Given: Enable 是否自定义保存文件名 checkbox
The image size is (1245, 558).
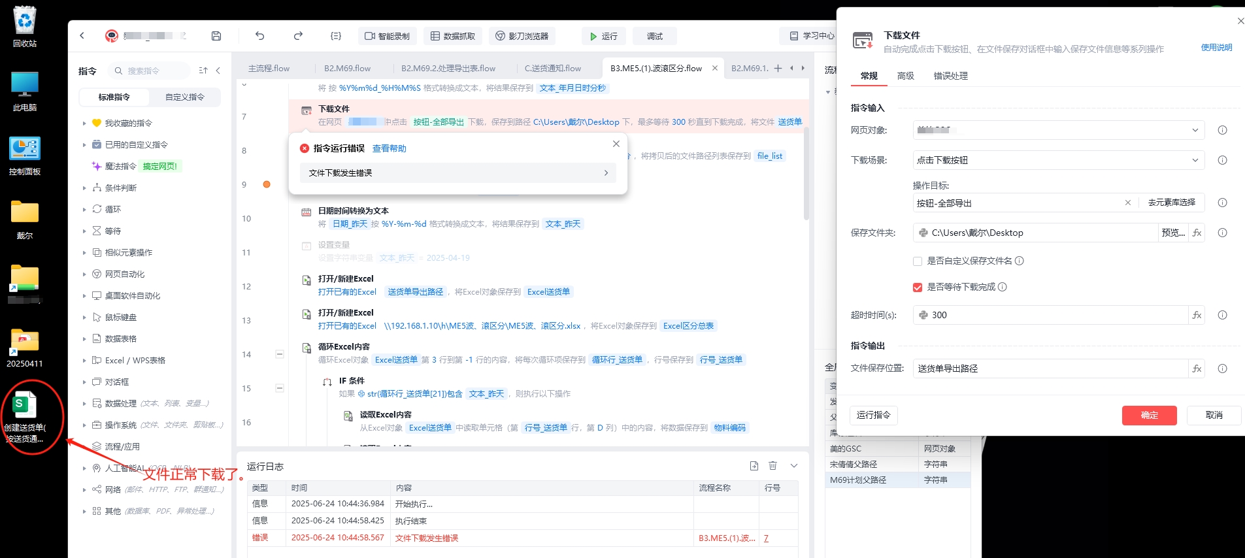Looking at the screenshot, I should (x=918, y=261).
